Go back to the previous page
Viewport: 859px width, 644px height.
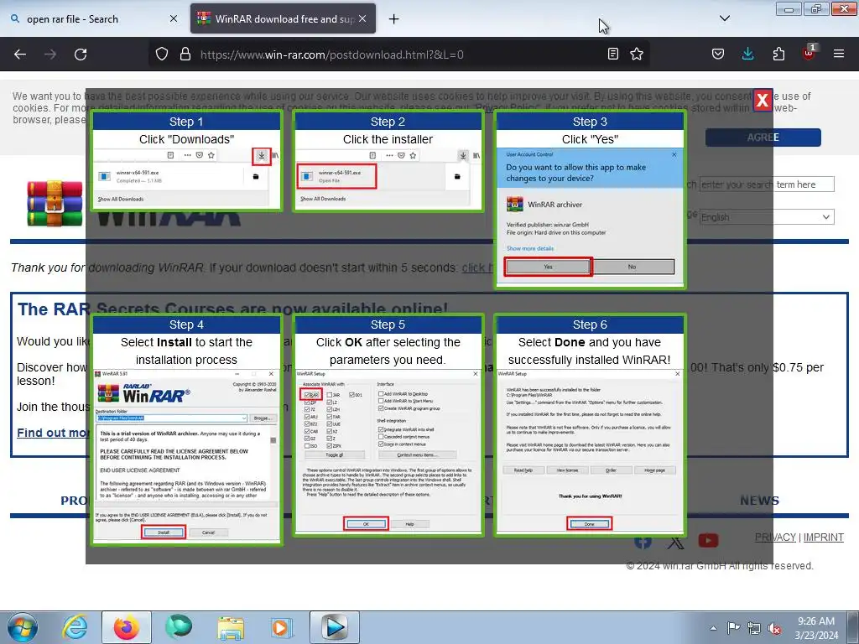pos(20,55)
